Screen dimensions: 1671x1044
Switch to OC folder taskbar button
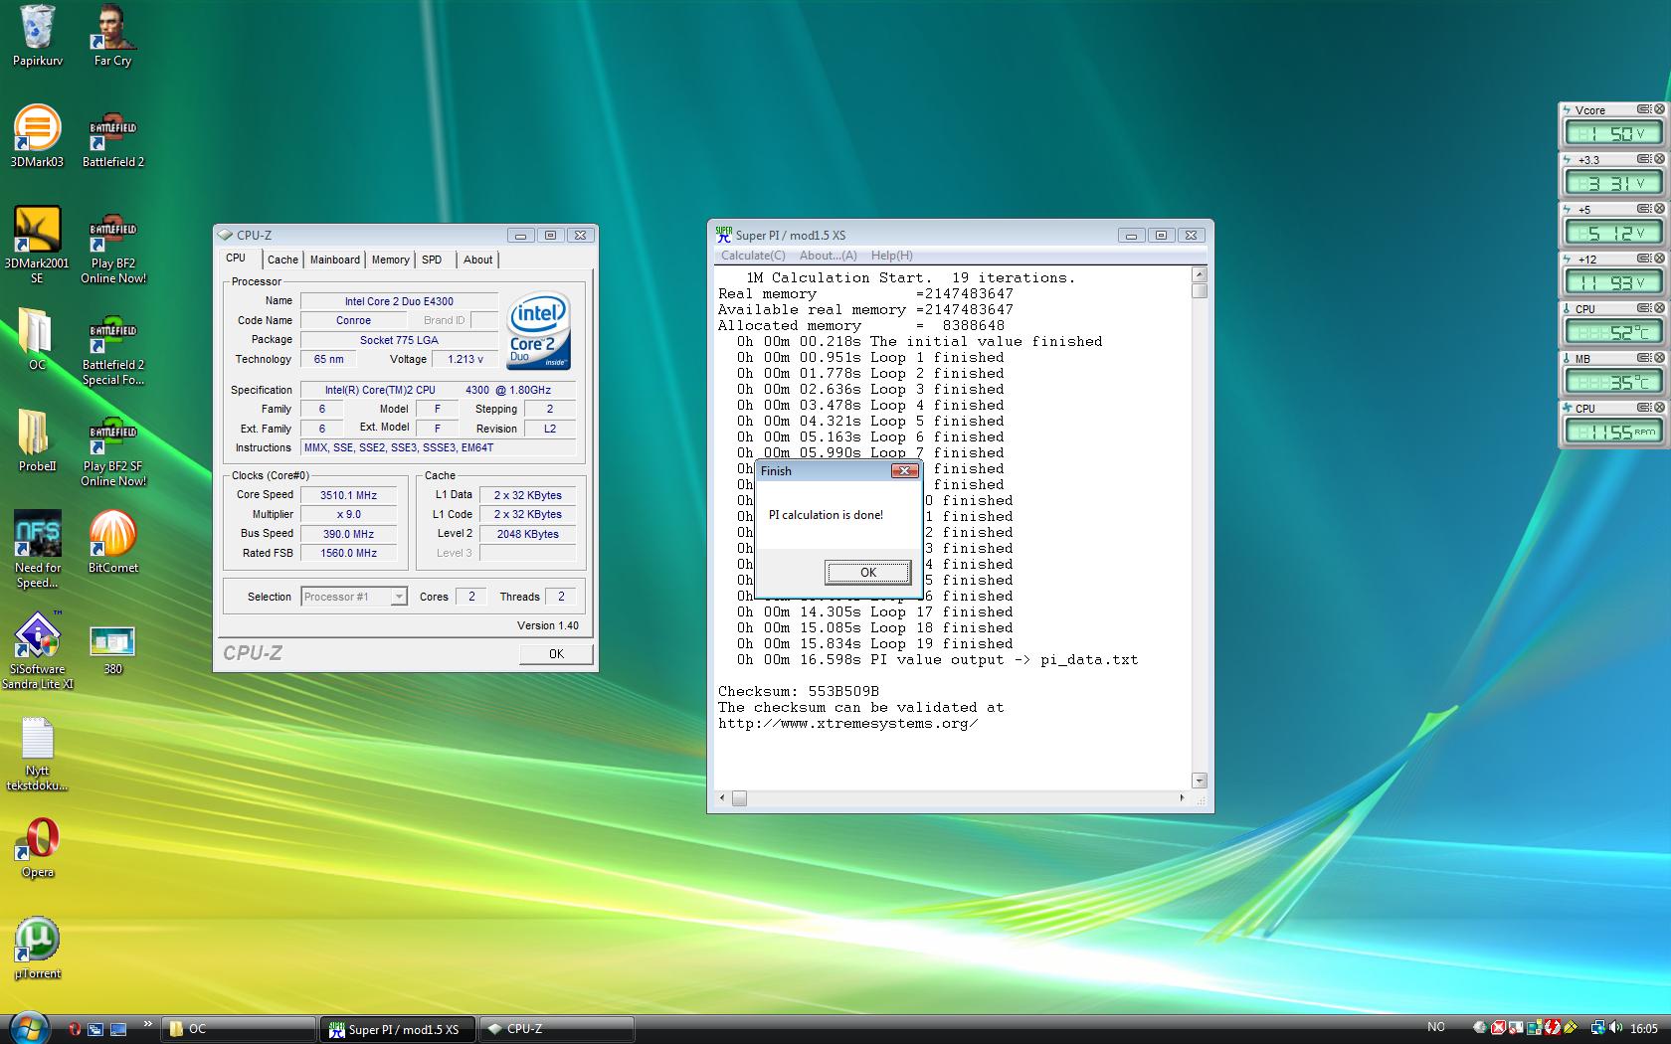coord(239,1029)
